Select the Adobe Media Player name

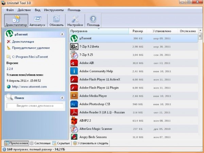point(93,96)
